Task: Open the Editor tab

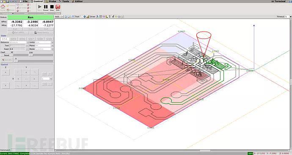Action: (77, 1)
